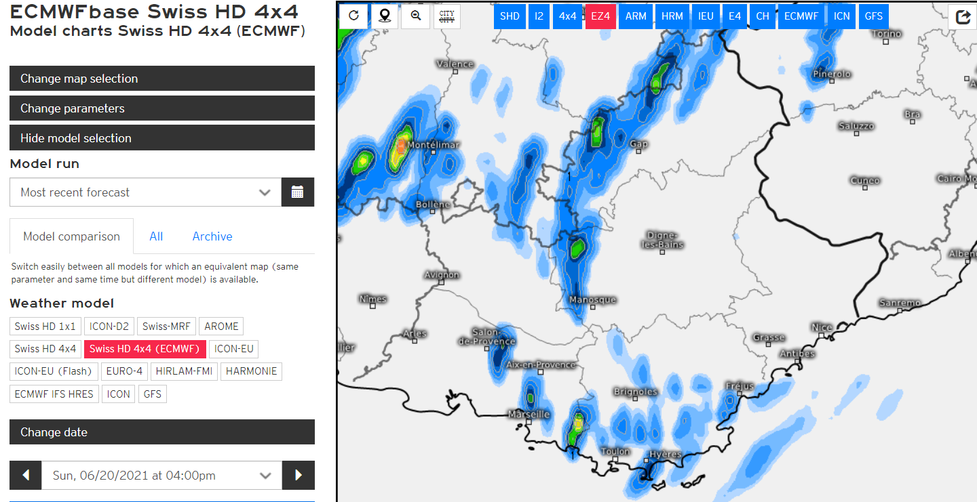
Task: Click the magnifier zoom icon
Action: pos(416,16)
